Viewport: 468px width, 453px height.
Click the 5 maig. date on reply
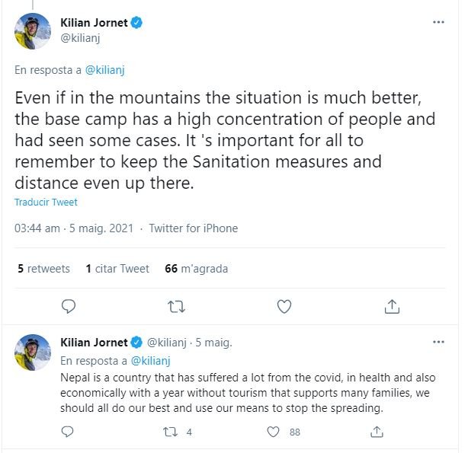(213, 342)
